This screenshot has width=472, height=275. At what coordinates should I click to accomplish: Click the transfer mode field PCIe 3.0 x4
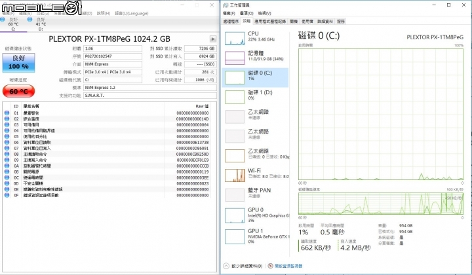(113, 72)
